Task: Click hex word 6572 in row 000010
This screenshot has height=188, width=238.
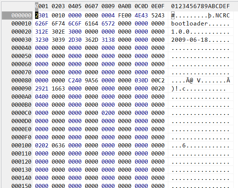Action: tap(108, 24)
